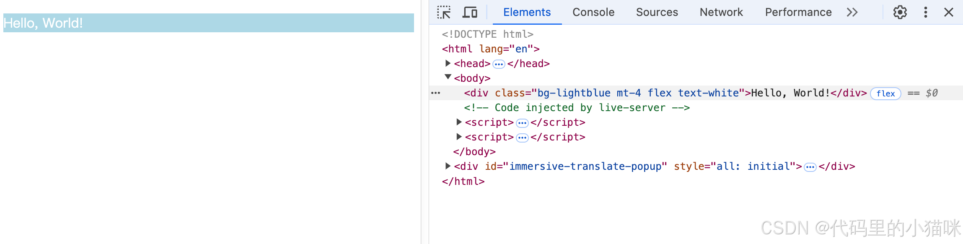Image resolution: width=963 pixels, height=244 pixels.
Task: Open DevTools settings gear
Action: [900, 12]
